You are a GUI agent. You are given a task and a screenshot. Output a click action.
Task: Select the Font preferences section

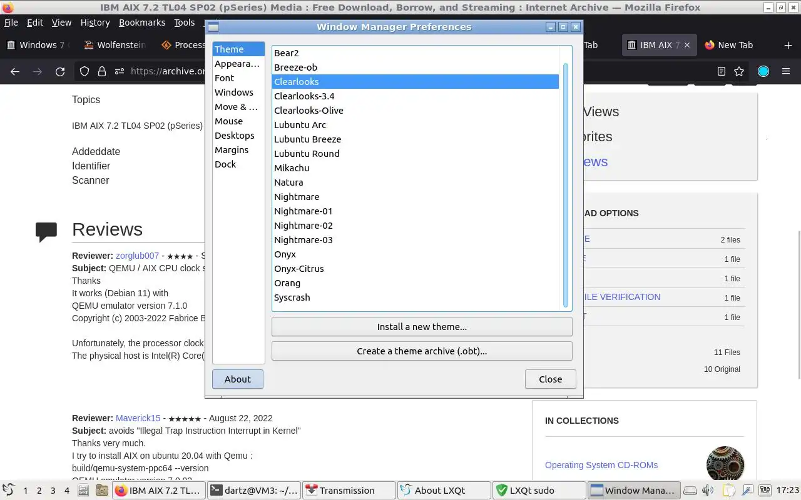238,78
